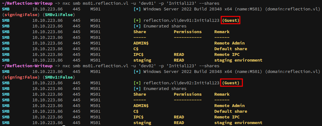This screenshot has height=126, width=322.
Task: Click the staging share name in dev02 output
Action: pos(142,123)
